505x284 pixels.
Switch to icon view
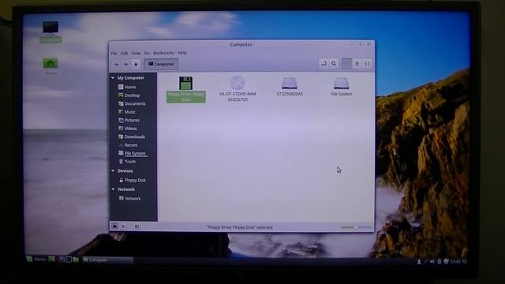click(x=347, y=64)
